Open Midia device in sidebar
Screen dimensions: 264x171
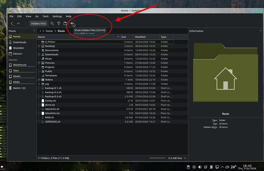22,82
